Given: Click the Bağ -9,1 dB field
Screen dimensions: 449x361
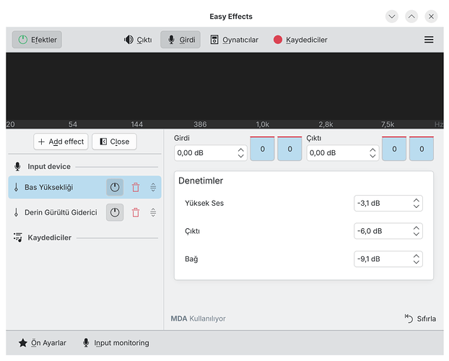Looking at the screenshot, I should pyautogui.click(x=388, y=259).
